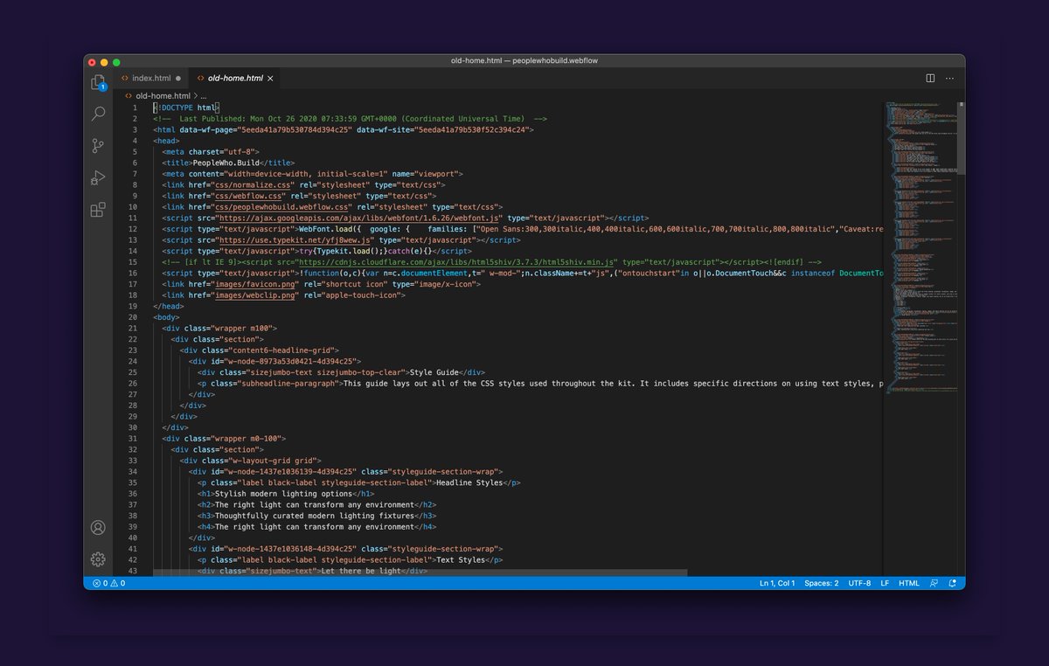Open the Source Control view
1049x666 pixels.
click(x=98, y=145)
